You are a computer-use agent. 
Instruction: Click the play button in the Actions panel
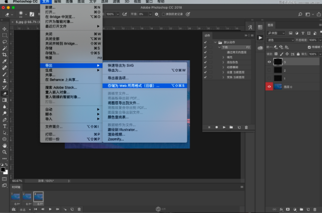tap(224, 127)
